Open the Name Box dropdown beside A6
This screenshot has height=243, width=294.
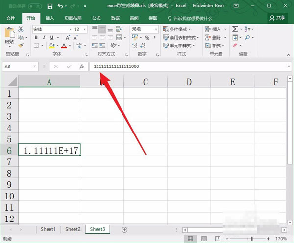(34, 66)
